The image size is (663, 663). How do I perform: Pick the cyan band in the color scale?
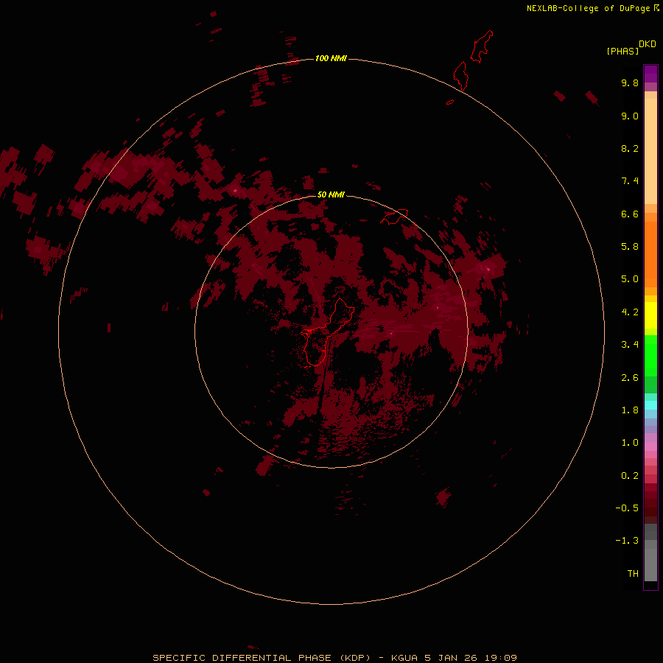point(650,405)
